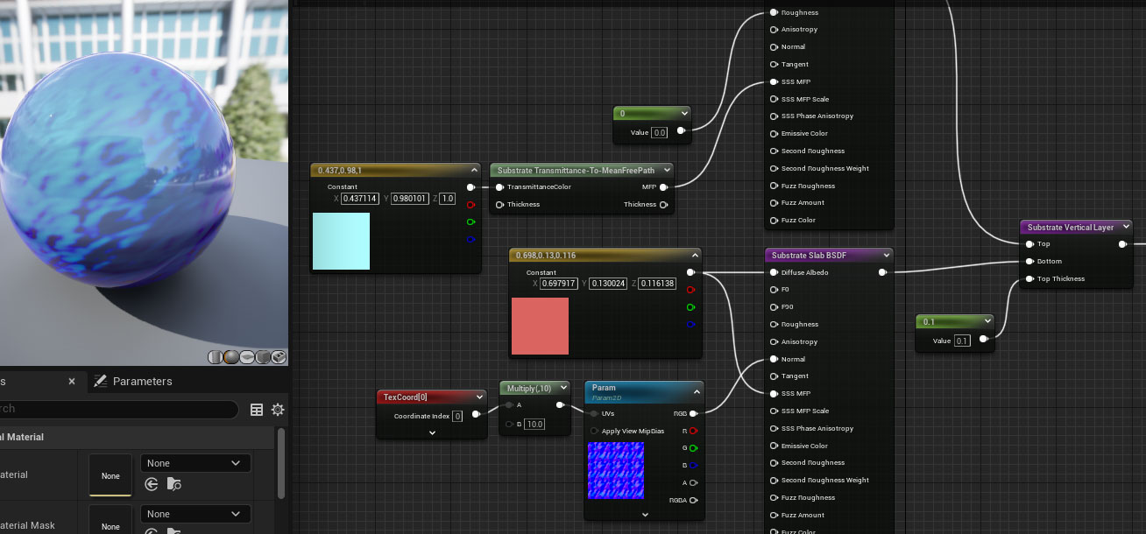The height and width of the screenshot is (534, 1146).
Task: Select the custom preview mesh icon
Action: click(278, 357)
